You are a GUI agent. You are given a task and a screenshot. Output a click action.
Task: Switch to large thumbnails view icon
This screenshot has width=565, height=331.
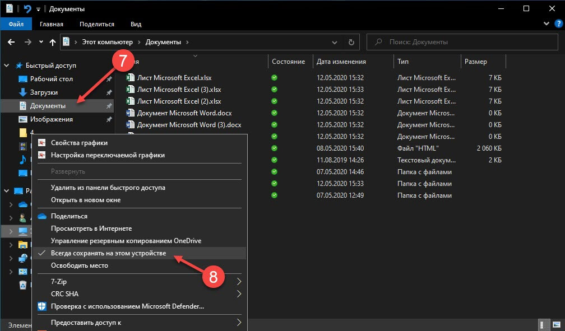[557, 324]
